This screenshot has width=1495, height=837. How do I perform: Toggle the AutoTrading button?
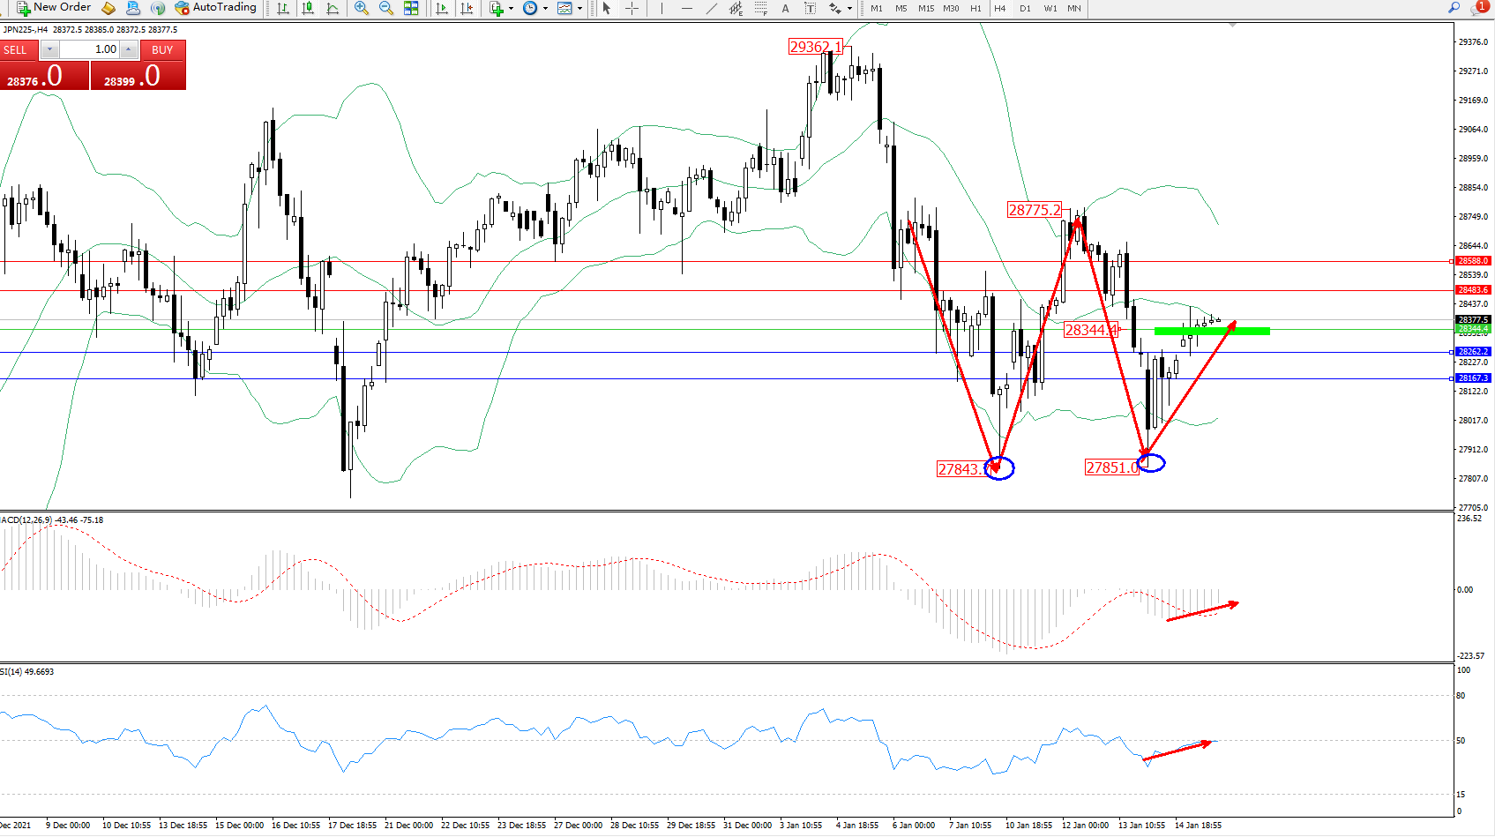tap(215, 8)
